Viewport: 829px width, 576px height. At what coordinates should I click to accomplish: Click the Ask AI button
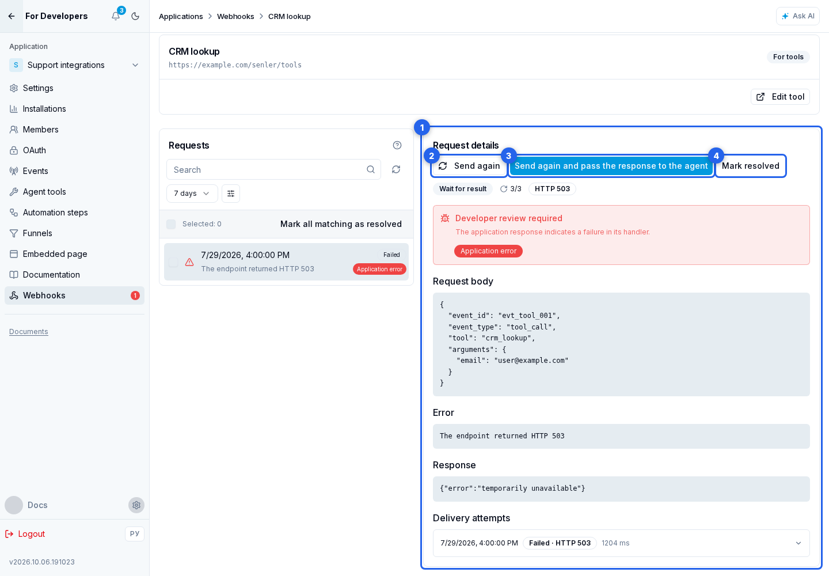tap(797, 16)
